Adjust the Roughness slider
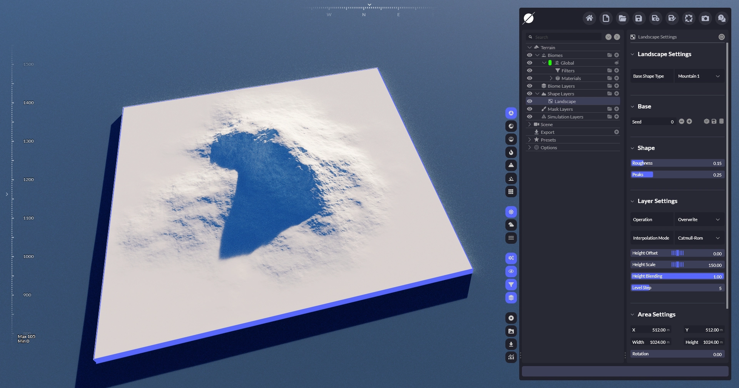 point(677,163)
